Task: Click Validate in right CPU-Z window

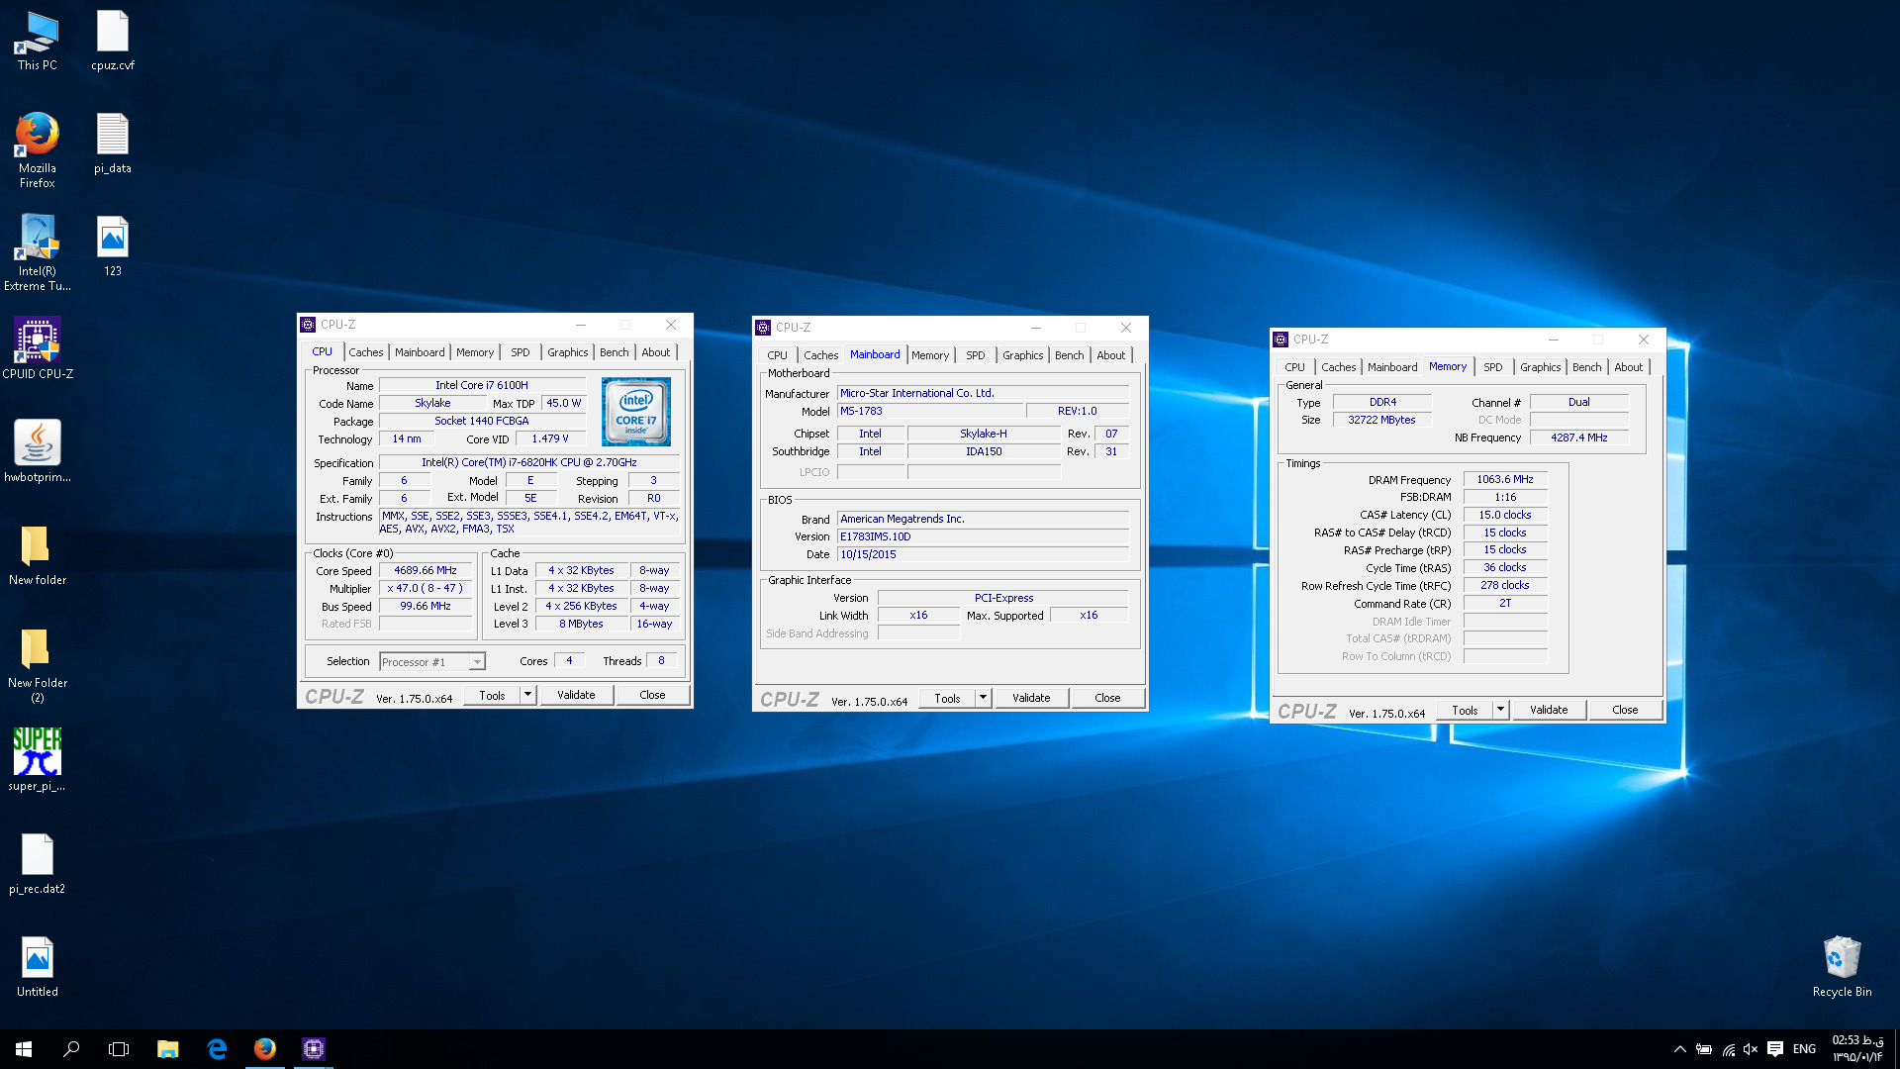Action: click(x=1549, y=710)
